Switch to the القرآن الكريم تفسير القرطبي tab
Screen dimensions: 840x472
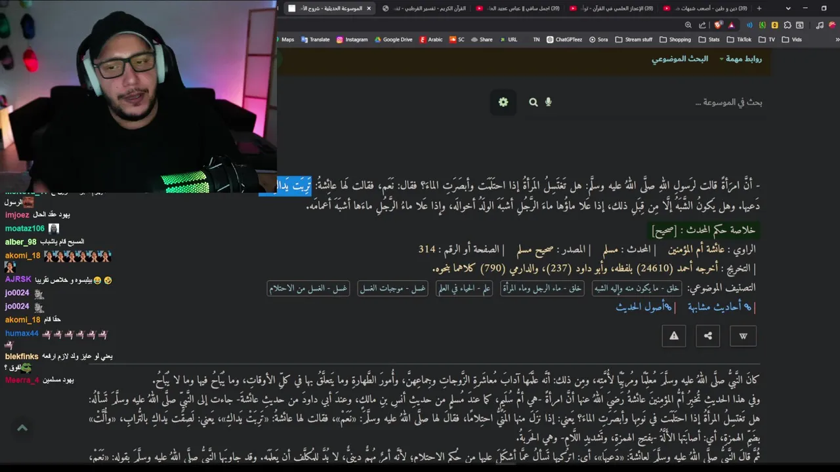coord(425,8)
